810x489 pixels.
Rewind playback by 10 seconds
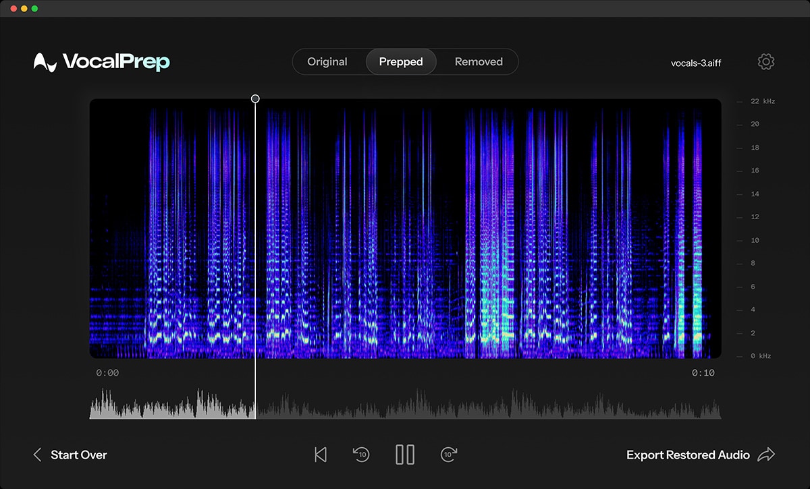tap(362, 455)
